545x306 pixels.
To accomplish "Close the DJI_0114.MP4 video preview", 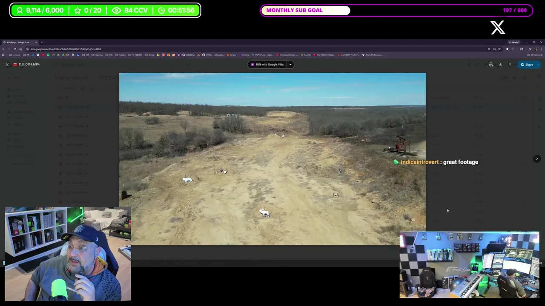I will click(7, 64).
